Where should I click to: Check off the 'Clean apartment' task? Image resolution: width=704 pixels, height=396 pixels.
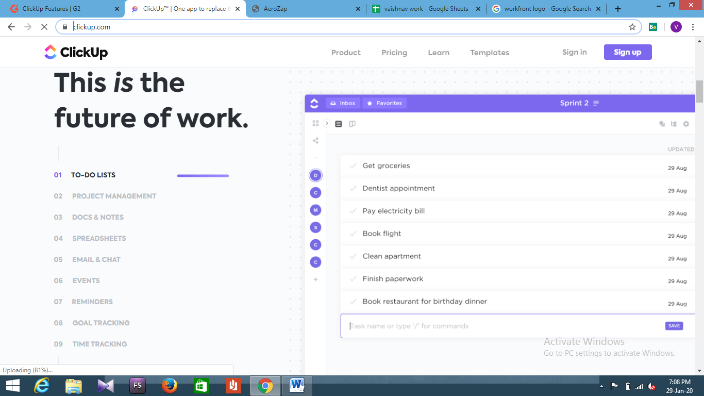tap(353, 256)
